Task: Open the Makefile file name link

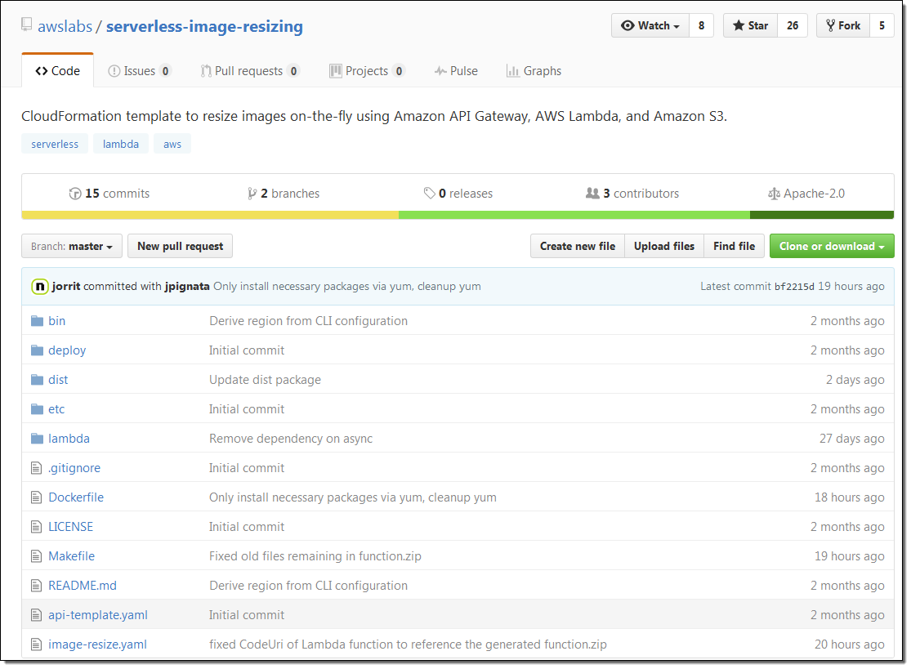Action: point(71,555)
